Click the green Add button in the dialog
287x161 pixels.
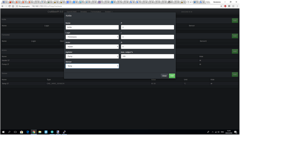[x=172, y=76]
